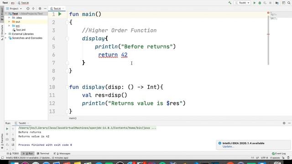This screenshot has width=292, height=164.
Task: Click the locate-file crosshair icon in Project panel
Action: coord(28,9)
